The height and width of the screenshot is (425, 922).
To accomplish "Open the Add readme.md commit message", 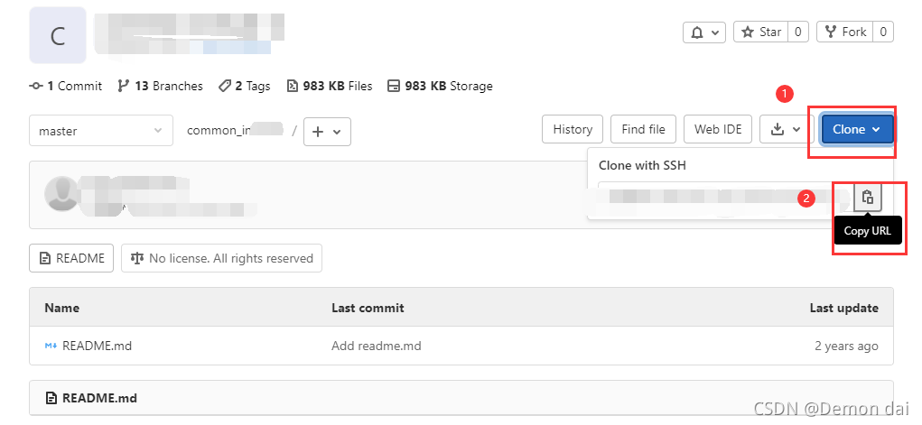I will click(377, 346).
